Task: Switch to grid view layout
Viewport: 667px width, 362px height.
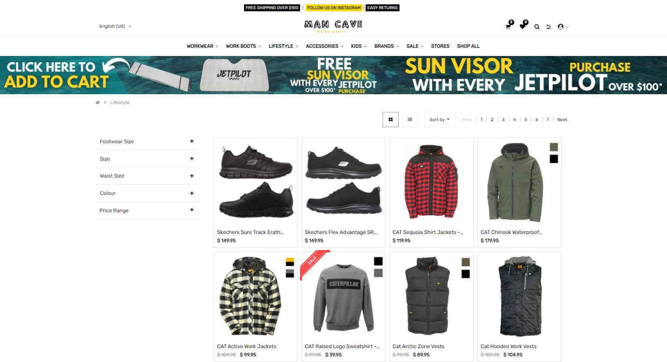Action: (x=390, y=119)
